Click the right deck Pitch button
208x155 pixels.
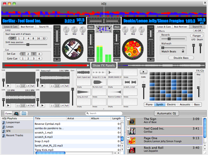click(117, 27)
